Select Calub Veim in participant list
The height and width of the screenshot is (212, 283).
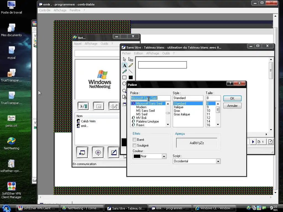click(x=88, y=121)
